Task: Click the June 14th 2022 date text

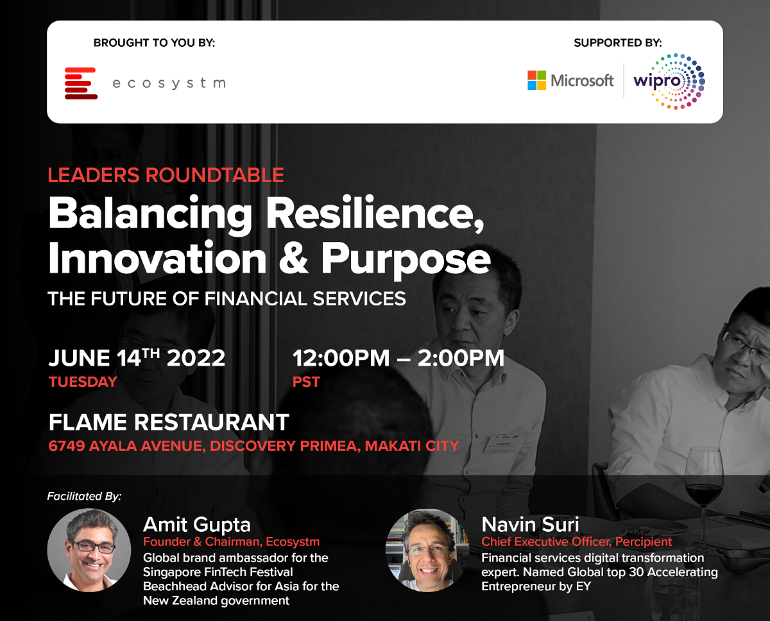Action: (137, 357)
